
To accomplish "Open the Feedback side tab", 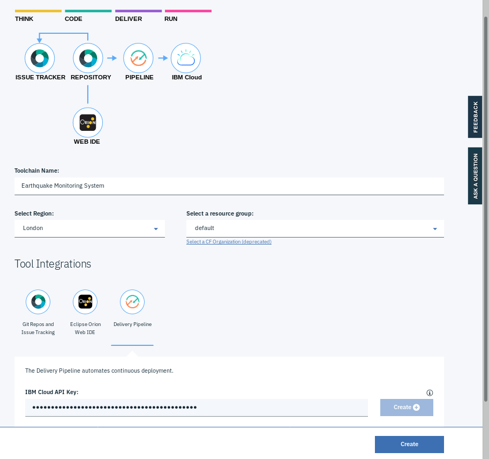I will coord(475,117).
